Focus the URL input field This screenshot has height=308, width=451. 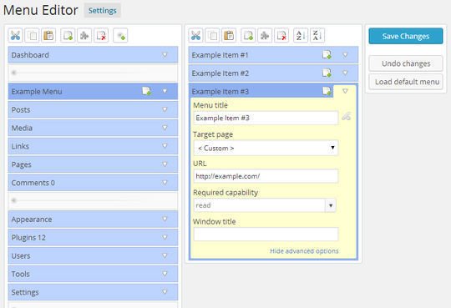point(266,176)
